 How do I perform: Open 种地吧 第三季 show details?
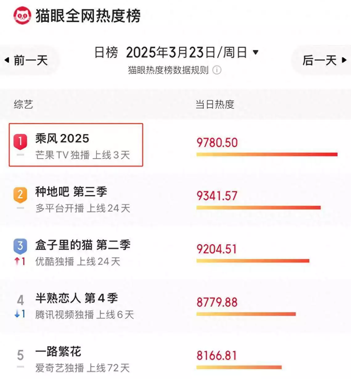coord(71,192)
